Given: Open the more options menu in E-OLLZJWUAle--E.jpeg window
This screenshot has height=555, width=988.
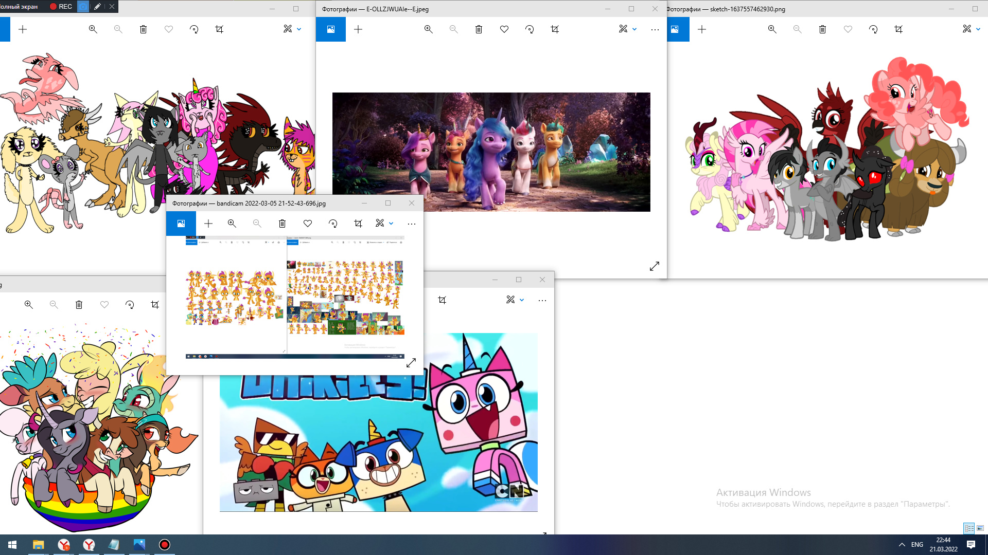Looking at the screenshot, I should [655, 30].
